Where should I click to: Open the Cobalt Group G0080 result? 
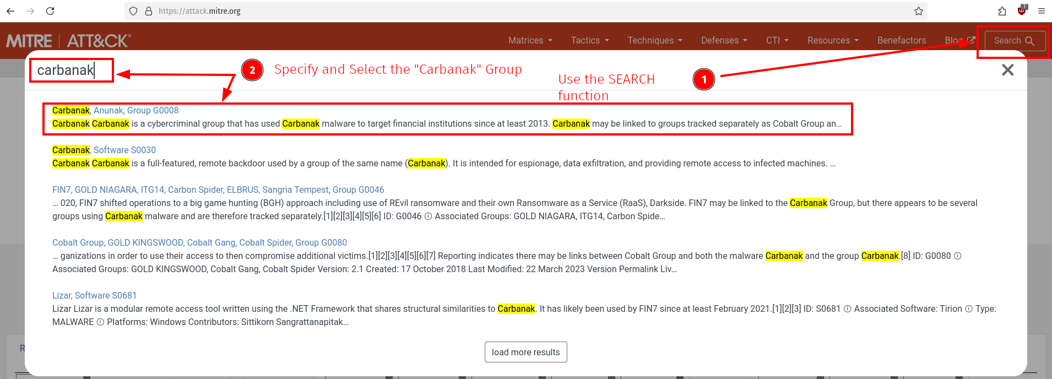click(x=199, y=243)
